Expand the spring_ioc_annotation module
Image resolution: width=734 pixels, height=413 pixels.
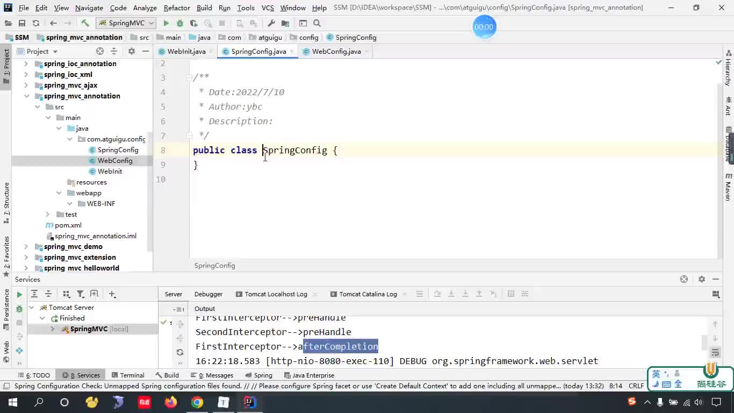coord(26,63)
